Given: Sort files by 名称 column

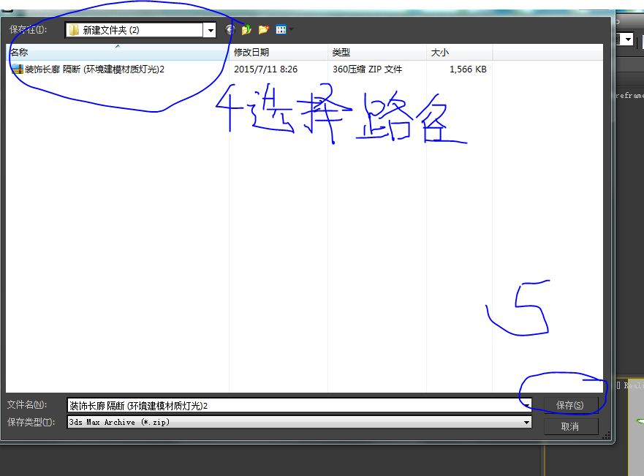Looking at the screenshot, I should [x=117, y=52].
